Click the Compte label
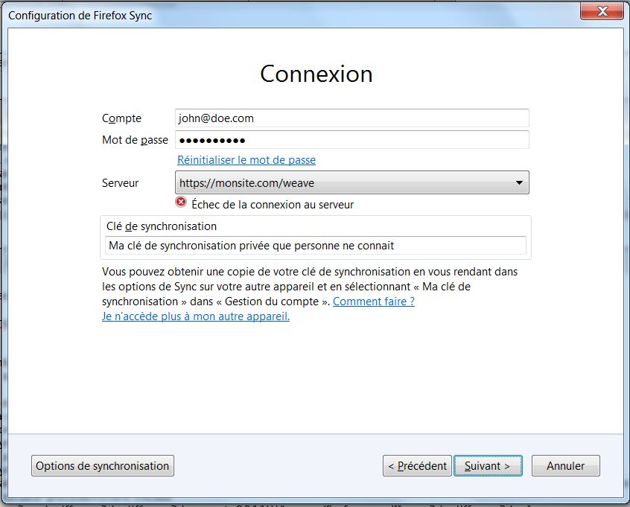Image resolution: width=630 pixels, height=507 pixels. [121, 118]
